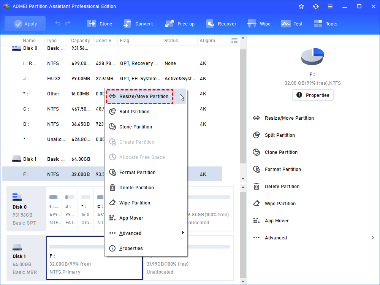Click the partition list scroll-down arrow

point(243,179)
